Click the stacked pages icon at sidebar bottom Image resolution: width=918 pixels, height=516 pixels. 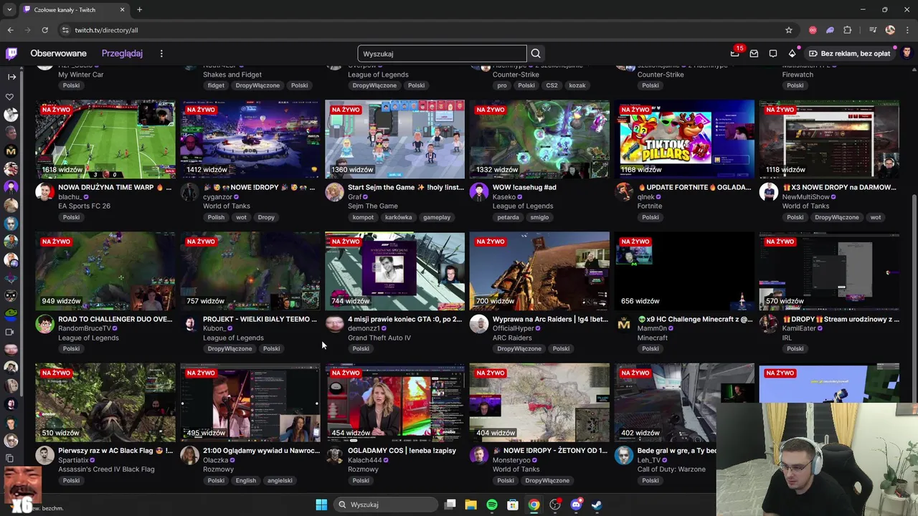[x=10, y=458]
